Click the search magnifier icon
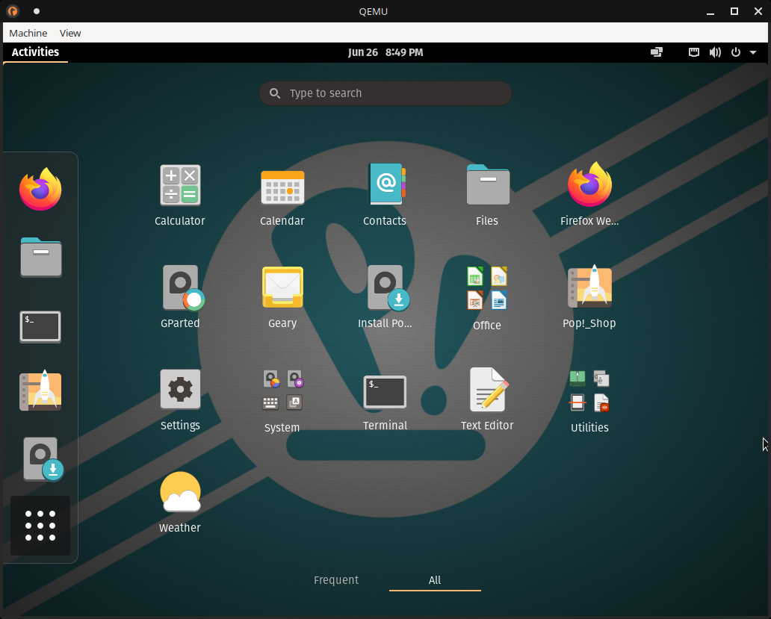The height and width of the screenshot is (619, 771). pos(275,93)
